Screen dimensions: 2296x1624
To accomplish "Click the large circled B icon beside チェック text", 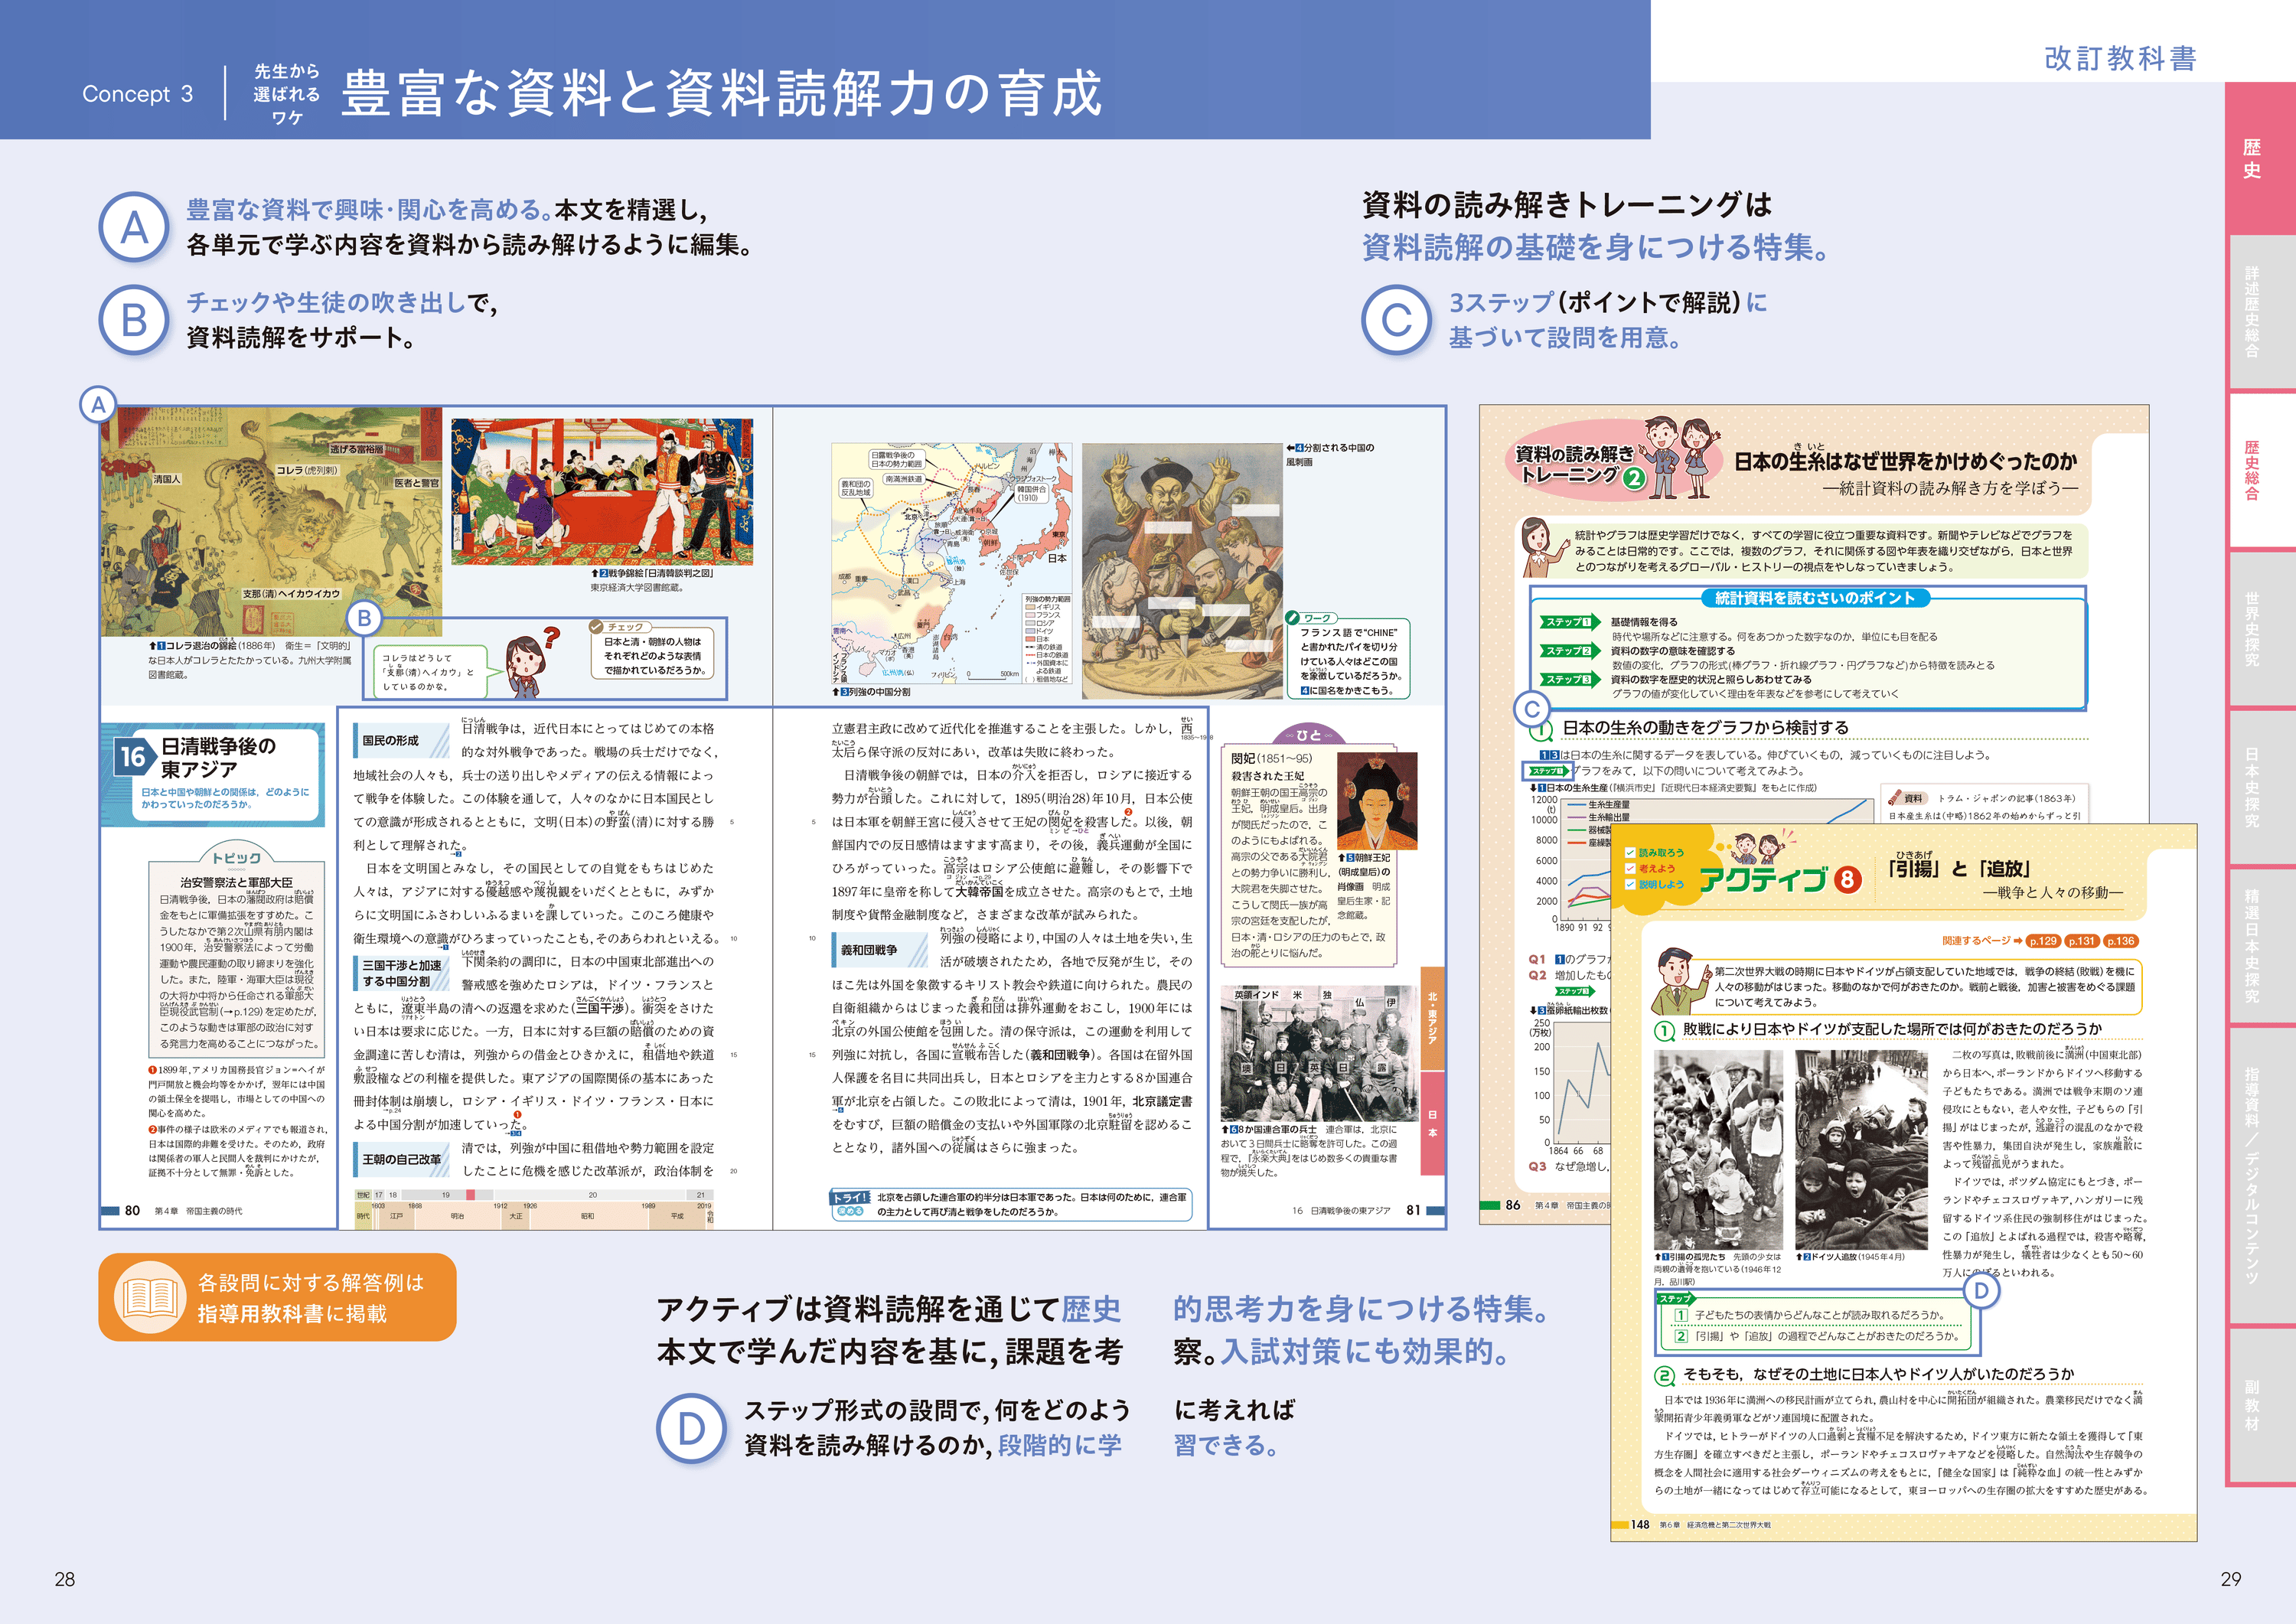I will point(133,321).
